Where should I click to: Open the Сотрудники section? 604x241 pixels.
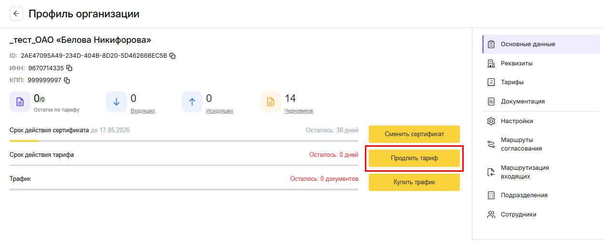[x=518, y=215]
